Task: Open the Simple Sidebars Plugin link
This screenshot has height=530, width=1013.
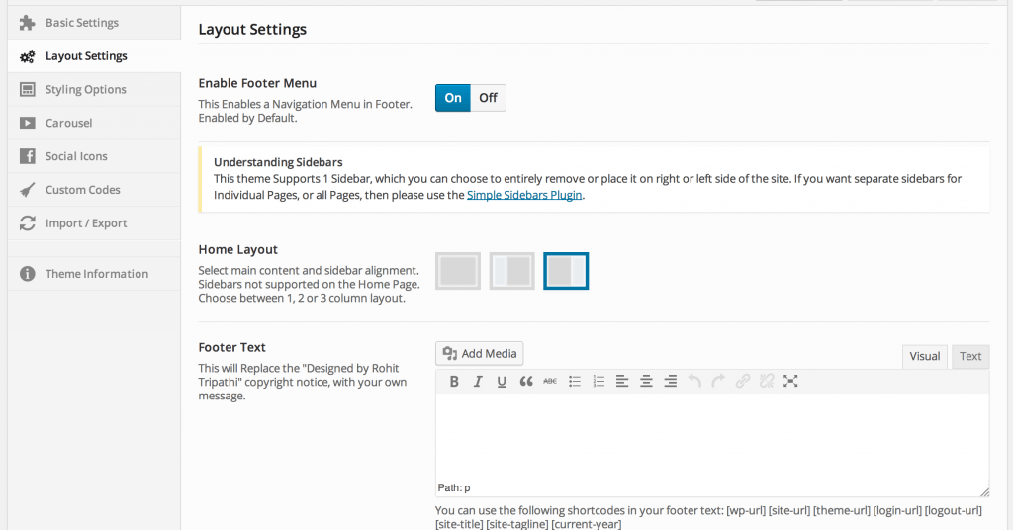Action: click(x=524, y=195)
